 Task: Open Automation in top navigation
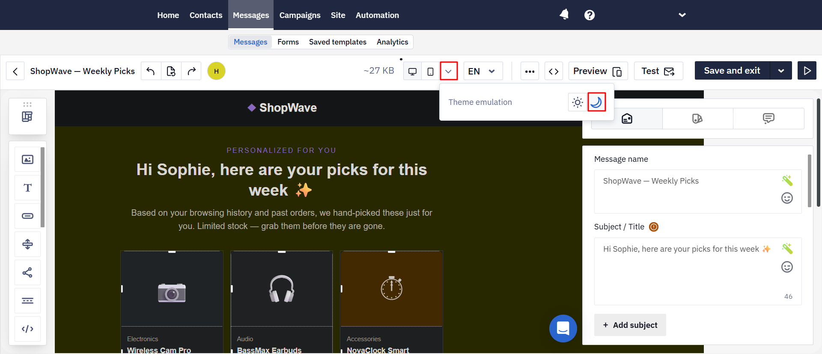(377, 15)
